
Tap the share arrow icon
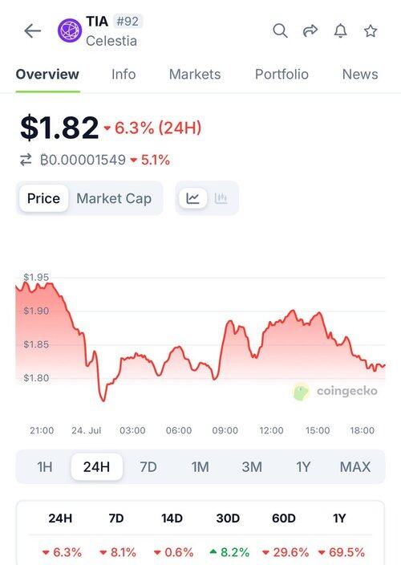pos(310,31)
